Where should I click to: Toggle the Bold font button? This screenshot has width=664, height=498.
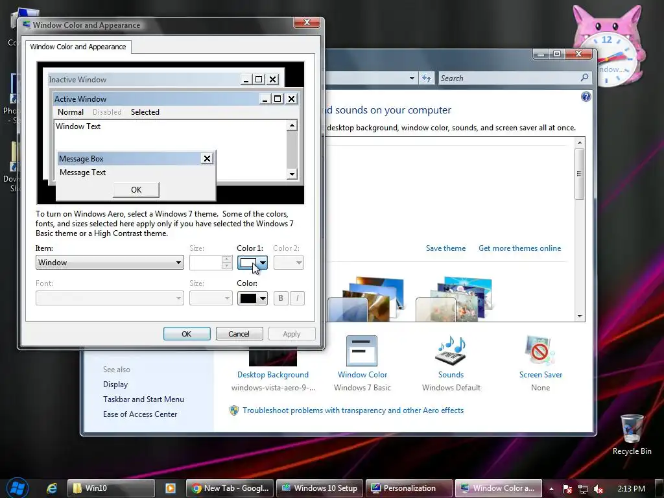[x=280, y=298]
